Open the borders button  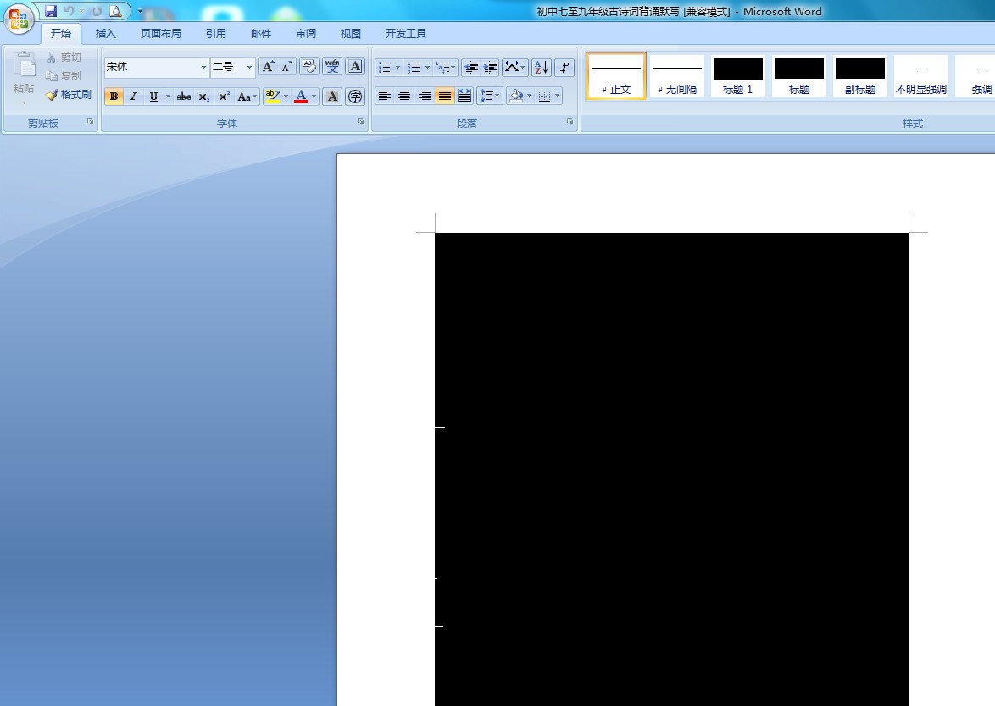[x=544, y=96]
